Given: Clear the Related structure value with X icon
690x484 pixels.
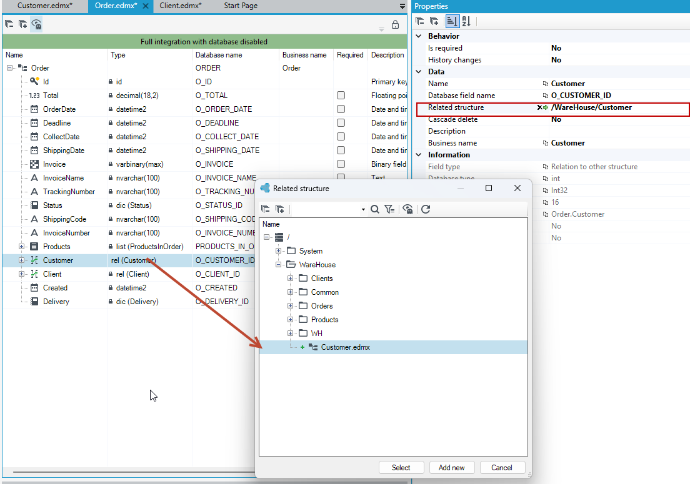Looking at the screenshot, I should pos(539,107).
